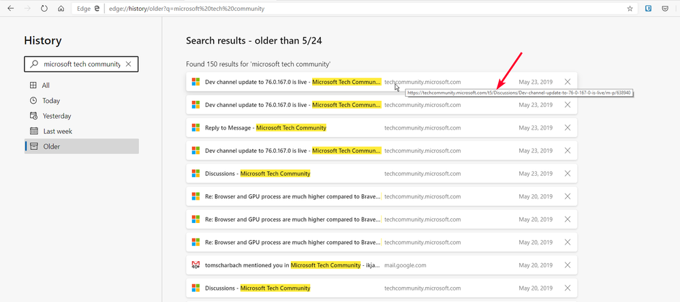
Task: Add page to favorites with star icon
Action: click(x=630, y=8)
